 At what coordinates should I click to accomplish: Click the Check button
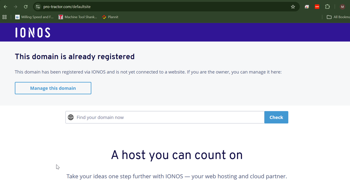276,117
